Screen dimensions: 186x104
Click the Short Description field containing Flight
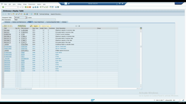coord(35,20)
